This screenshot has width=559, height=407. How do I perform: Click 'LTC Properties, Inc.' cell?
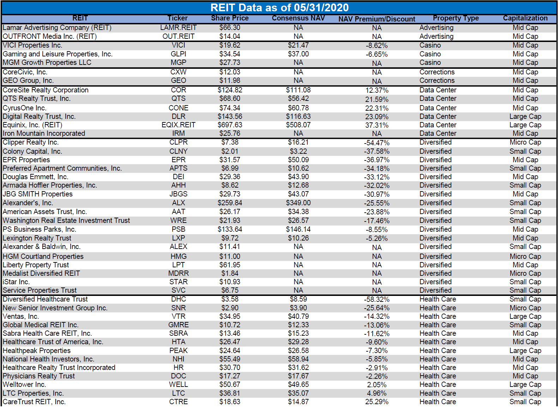point(33,393)
